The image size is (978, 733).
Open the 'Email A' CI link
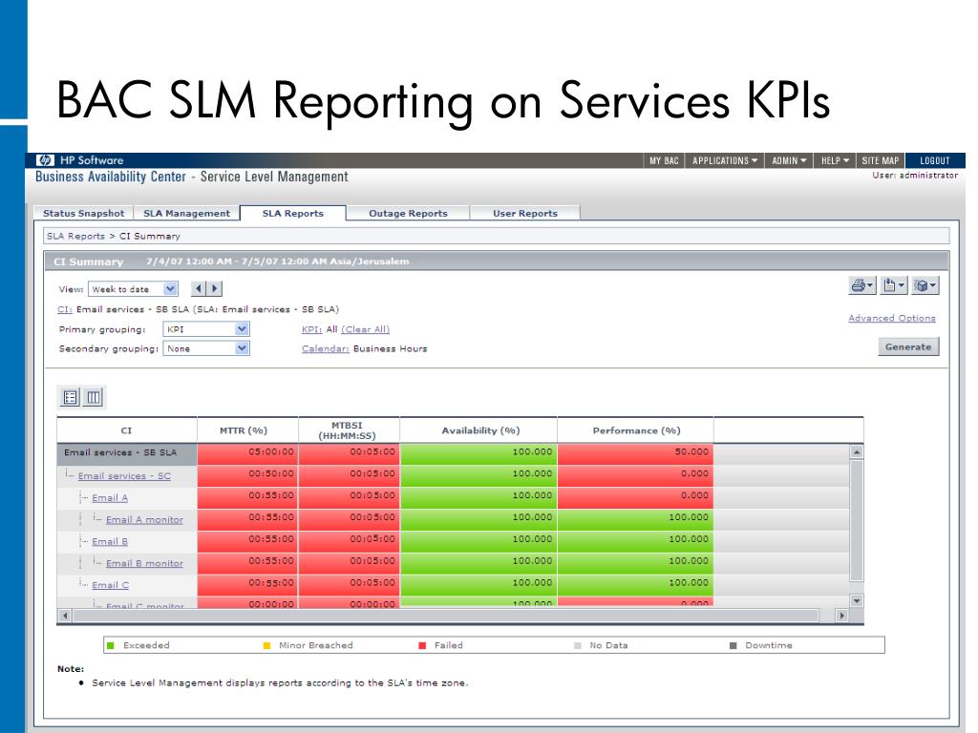click(110, 498)
